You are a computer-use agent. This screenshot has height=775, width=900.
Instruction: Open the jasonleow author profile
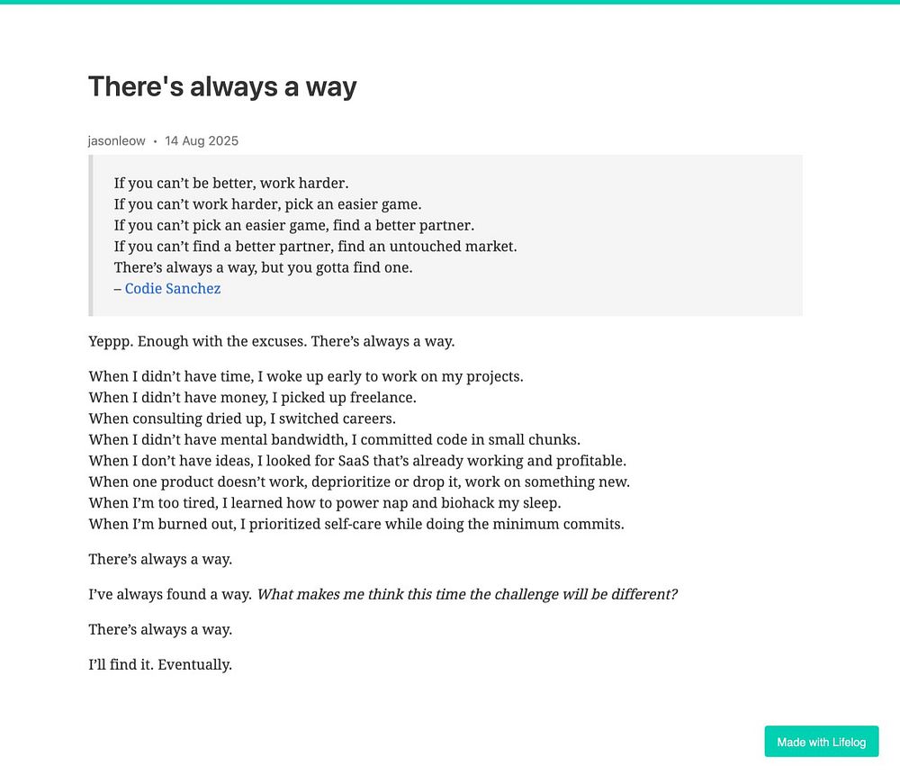click(116, 140)
